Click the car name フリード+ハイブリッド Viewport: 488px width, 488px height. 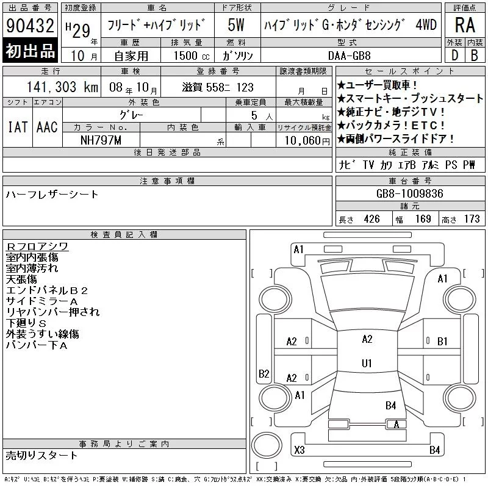[157, 25]
